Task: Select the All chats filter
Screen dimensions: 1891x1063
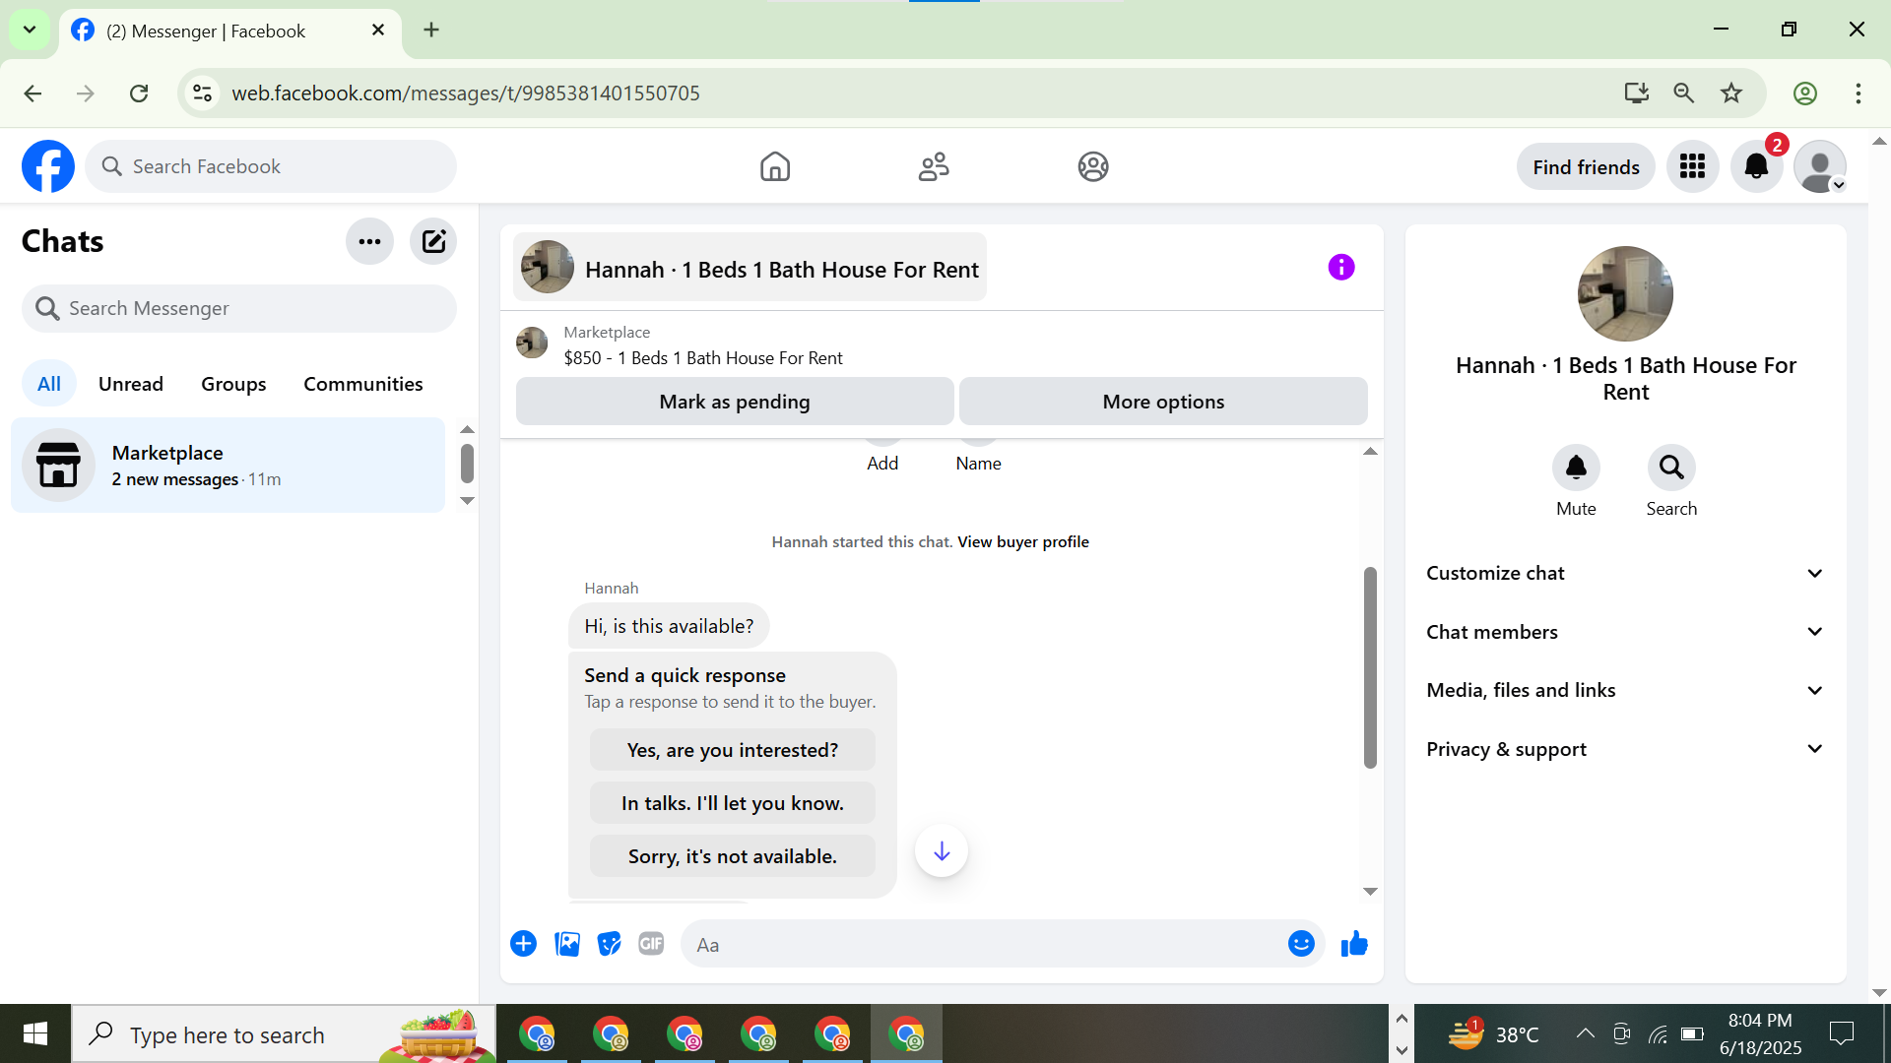Action: (x=49, y=384)
